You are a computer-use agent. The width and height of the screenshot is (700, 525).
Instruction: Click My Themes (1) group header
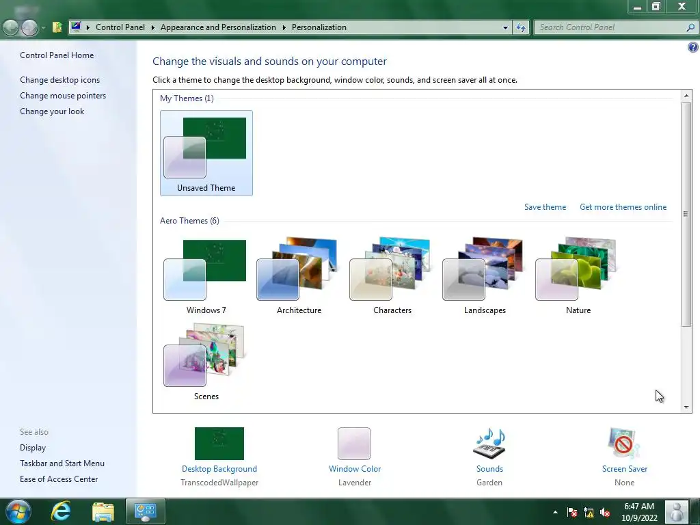click(187, 98)
